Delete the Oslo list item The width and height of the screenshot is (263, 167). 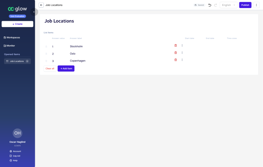coord(176,53)
